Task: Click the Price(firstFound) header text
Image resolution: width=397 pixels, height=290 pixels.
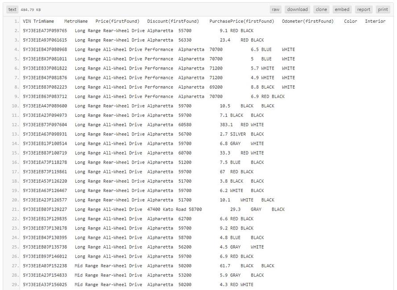Action: pyautogui.click(x=117, y=21)
